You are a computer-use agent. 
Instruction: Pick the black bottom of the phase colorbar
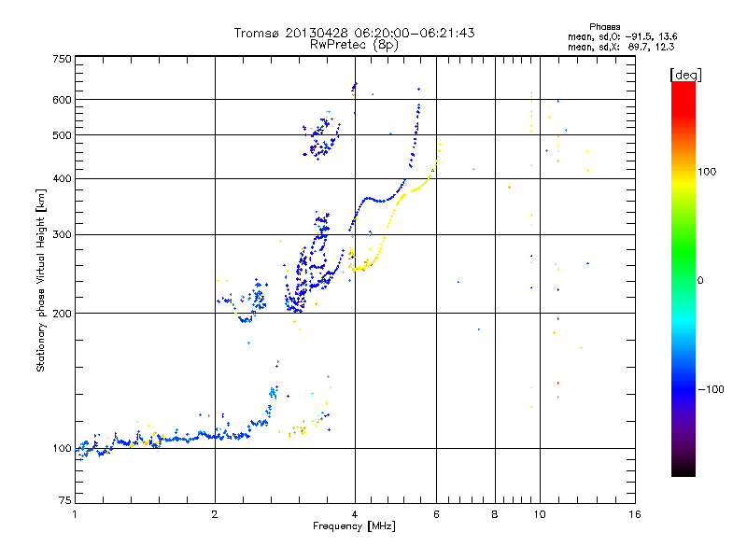(x=684, y=469)
